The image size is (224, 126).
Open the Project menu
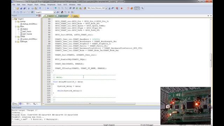pyautogui.click(x=30, y=5)
